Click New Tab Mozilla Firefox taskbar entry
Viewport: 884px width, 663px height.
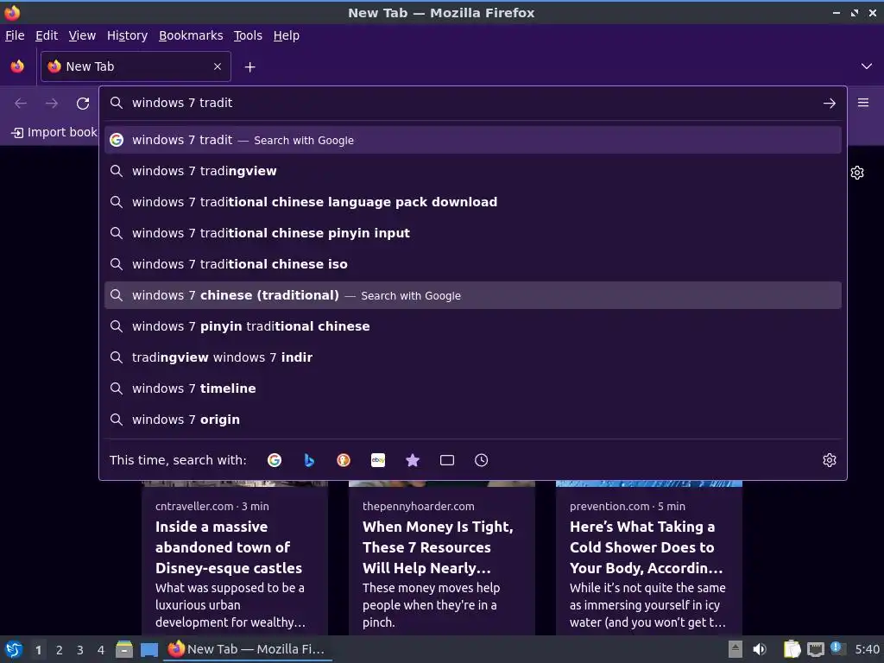click(x=248, y=649)
